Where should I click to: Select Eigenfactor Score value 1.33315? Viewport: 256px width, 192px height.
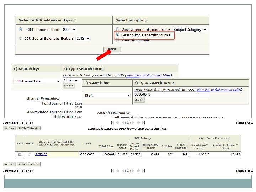coord(204,154)
